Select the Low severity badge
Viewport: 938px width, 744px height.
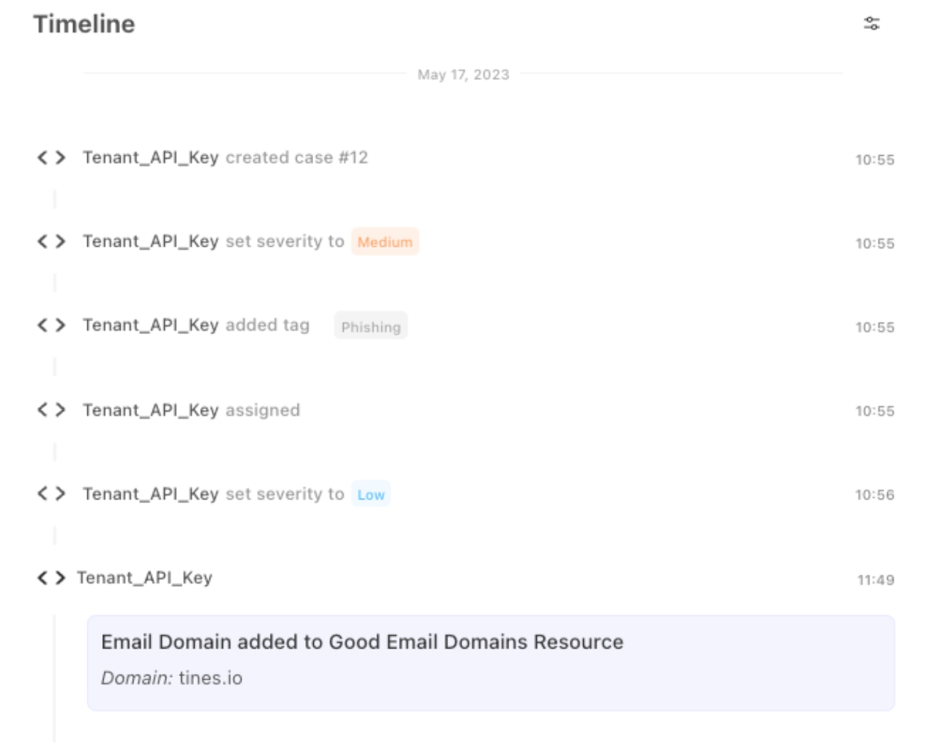click(371, 494)
